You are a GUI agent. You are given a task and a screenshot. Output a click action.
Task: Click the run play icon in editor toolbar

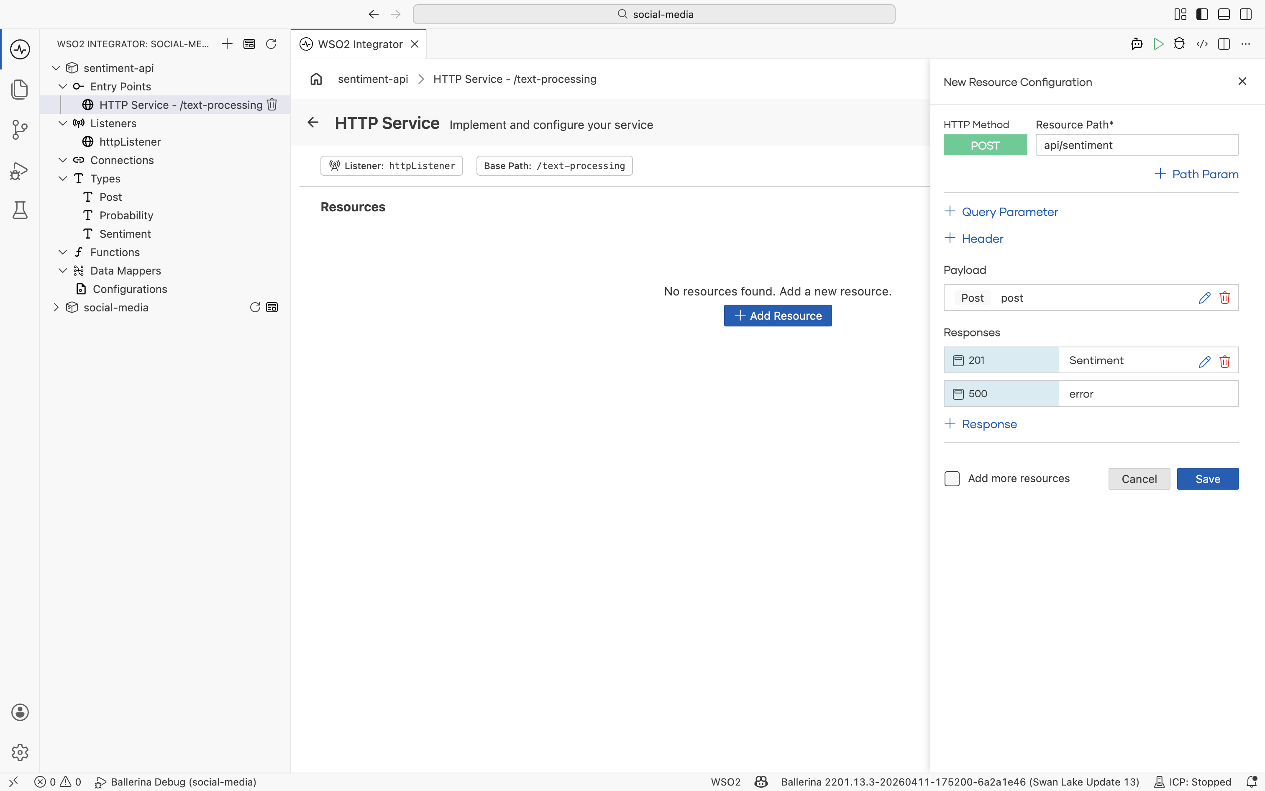coord(1158,44)
